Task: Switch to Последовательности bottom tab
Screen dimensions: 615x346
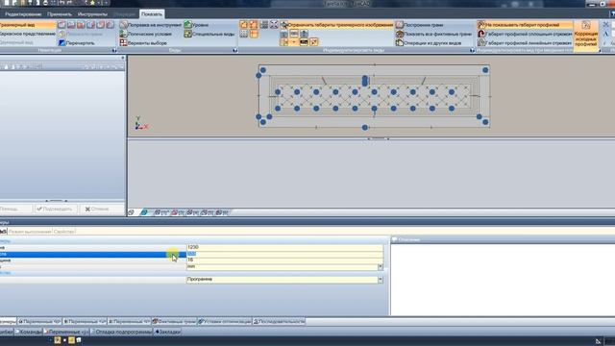Action: tap(280, 321)
